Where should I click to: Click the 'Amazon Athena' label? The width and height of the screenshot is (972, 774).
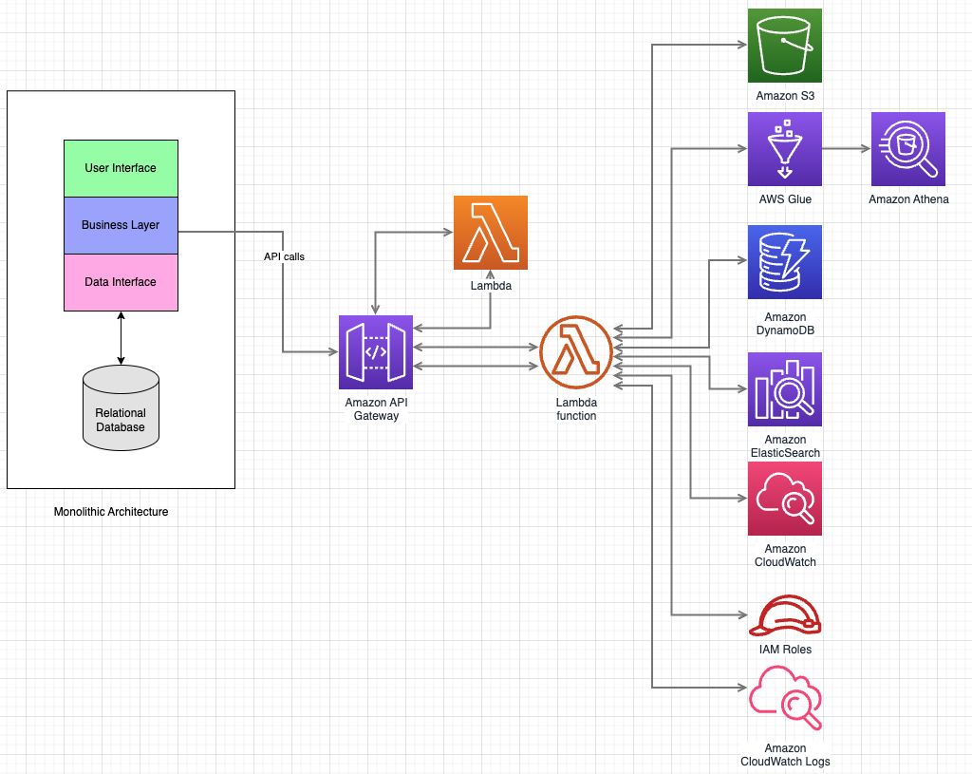908,199
